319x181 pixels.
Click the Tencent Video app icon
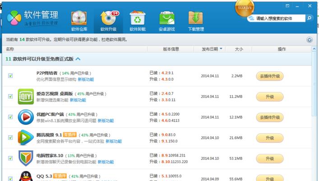click(x=26, y=138)
